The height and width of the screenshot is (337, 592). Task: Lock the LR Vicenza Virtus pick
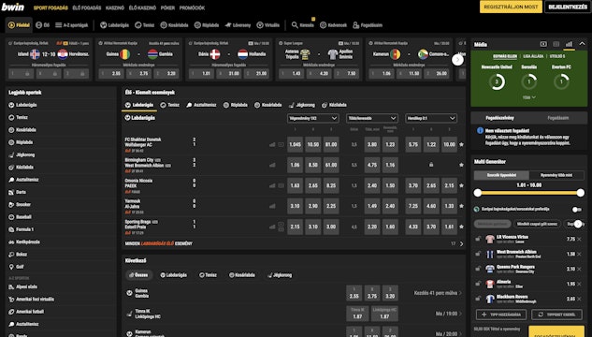pos(478,239)
